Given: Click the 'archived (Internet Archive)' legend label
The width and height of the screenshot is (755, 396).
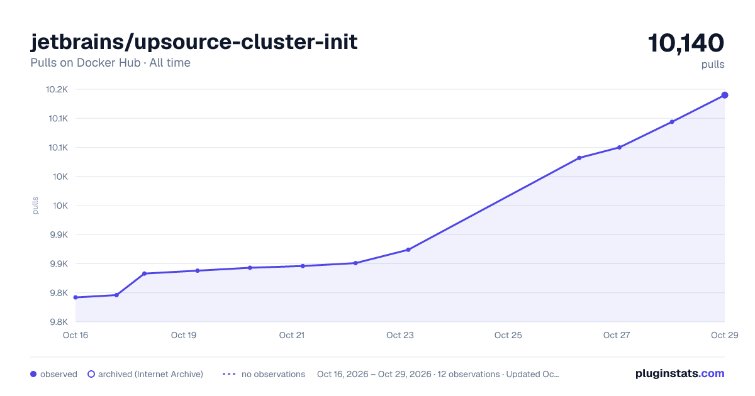Looking at the screenshot, I should (150, 374).
